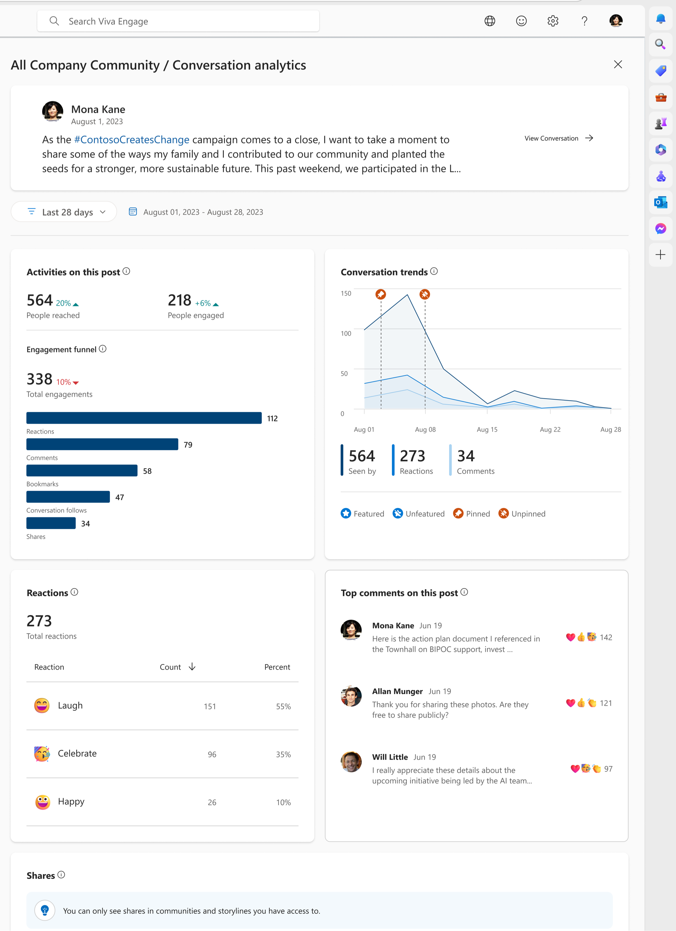This screenshot has width=676, height=931.
Task: Click the globe/language icon in top bar
Action: tap(490, 20)
